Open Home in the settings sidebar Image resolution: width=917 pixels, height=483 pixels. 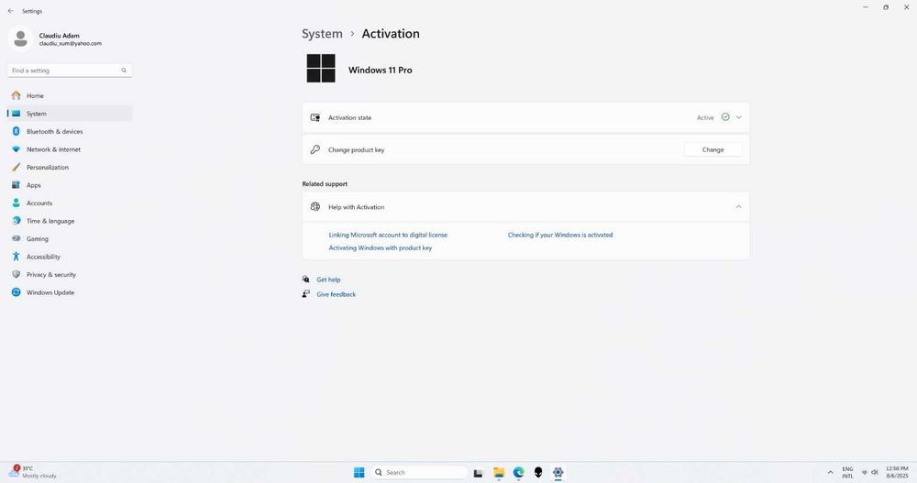(70, 95)
